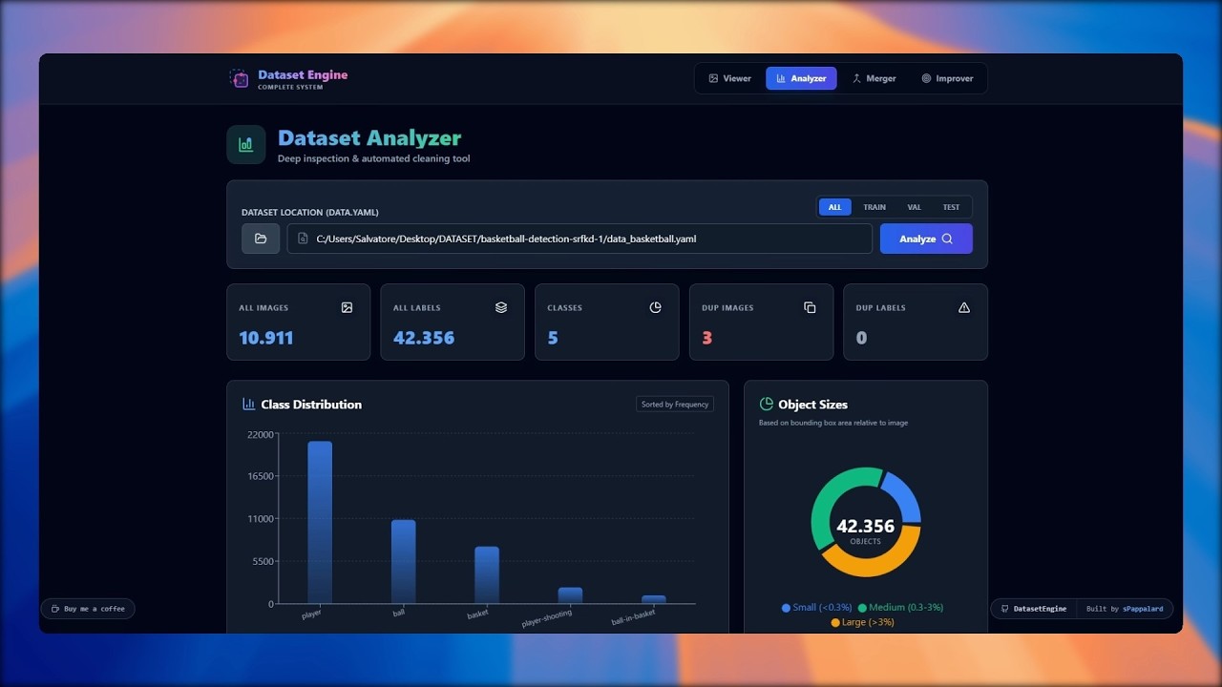Select the TRAIN split filter
Image resolution: width=1222 pixels, height=687 pixels.
pos(874,207)
